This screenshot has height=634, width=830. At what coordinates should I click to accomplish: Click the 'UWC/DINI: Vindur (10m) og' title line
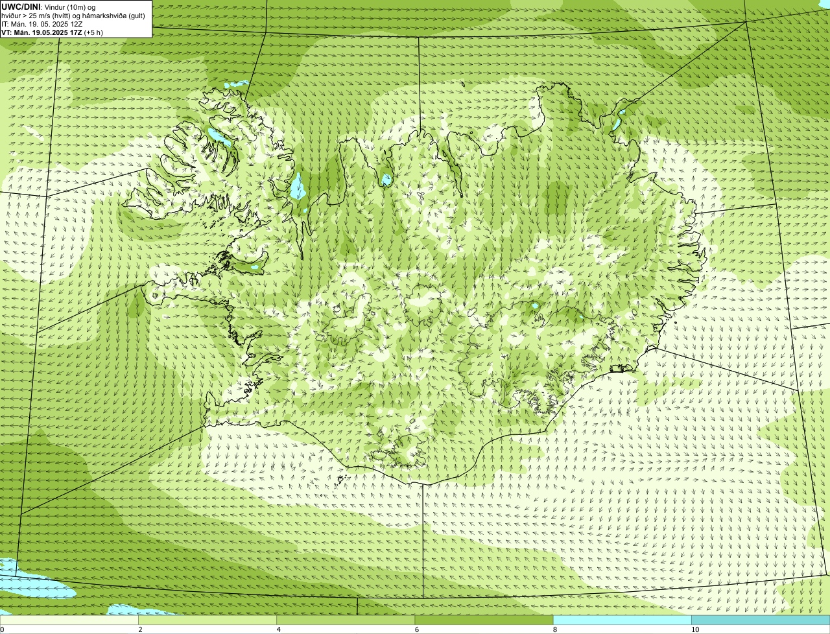pyautogui.click(x=49, y=6)
